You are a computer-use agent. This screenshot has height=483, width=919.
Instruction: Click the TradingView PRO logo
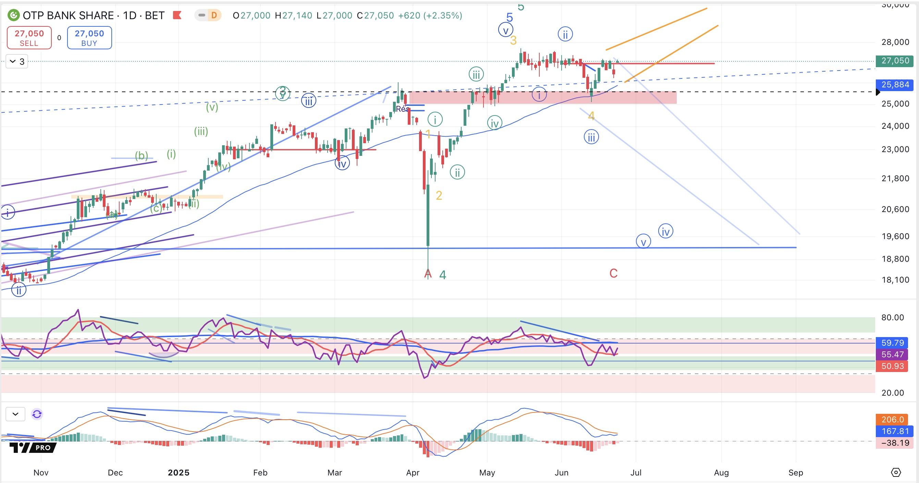(x=33, y=447)
